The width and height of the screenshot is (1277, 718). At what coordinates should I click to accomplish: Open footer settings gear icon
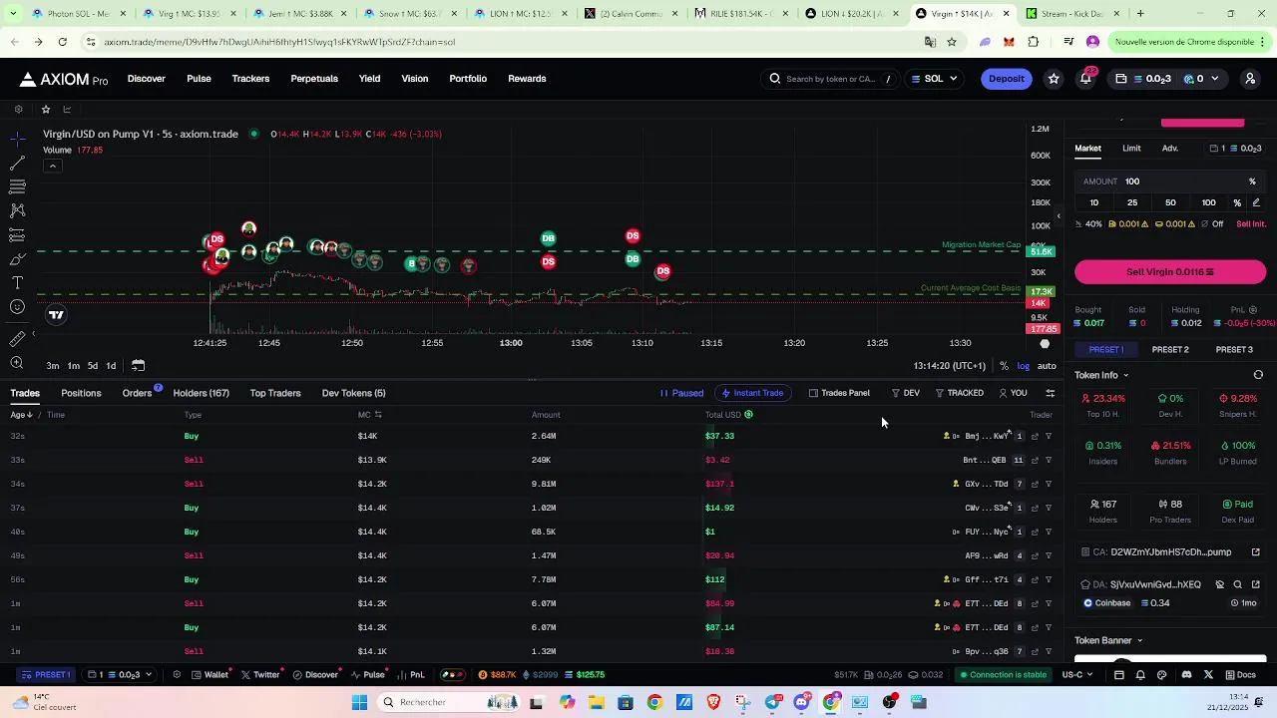[x=177, y=675]
